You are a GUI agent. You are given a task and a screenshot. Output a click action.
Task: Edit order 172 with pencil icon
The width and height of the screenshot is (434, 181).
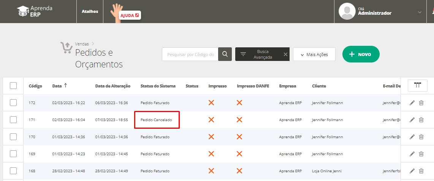[412, 103]
